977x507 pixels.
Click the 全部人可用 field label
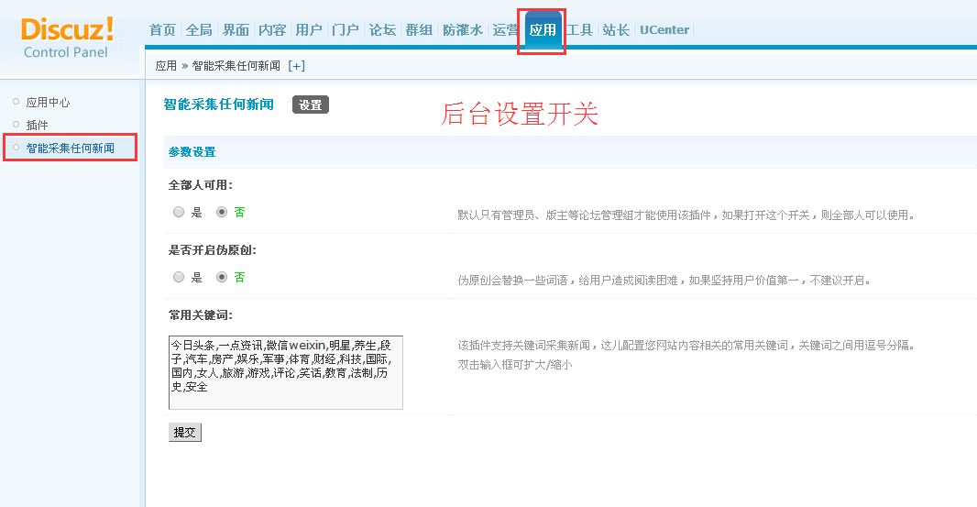(200, 185)
